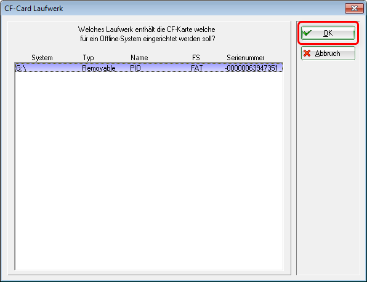Click the serial number -00000063947351

tap(251, 68)
